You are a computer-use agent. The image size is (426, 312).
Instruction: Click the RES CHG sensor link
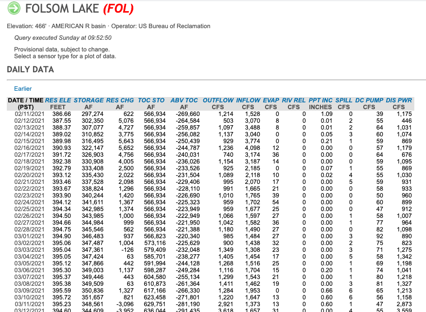coord(120,100)
